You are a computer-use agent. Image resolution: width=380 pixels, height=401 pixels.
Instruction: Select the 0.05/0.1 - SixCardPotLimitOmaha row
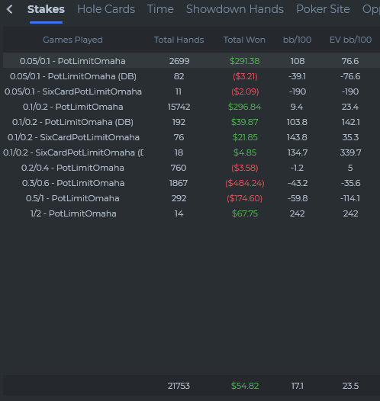click(x=192, y=91)
